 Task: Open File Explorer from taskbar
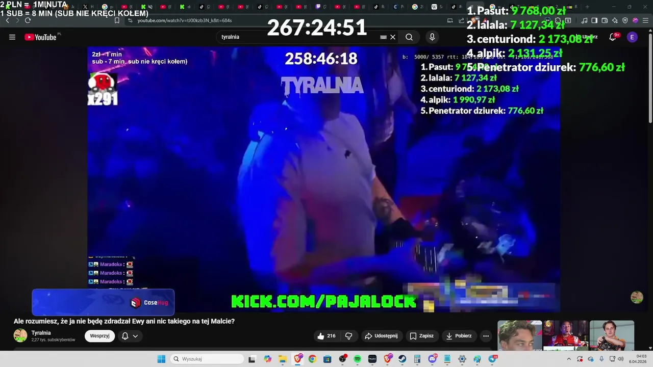tap(282, 359)
